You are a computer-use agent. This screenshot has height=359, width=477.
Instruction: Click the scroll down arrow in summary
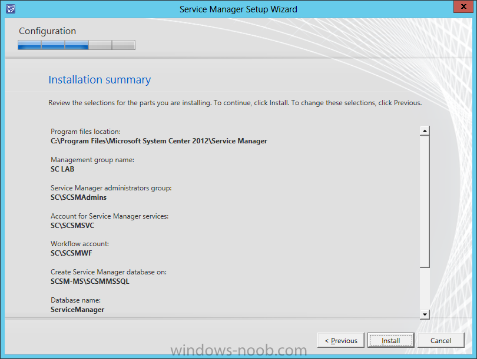pyautogui.click(x=425, y=314)
